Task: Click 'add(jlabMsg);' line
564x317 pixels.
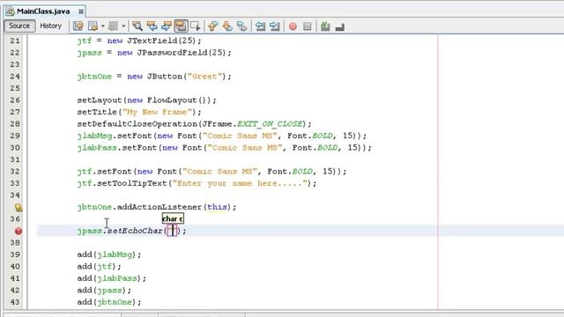Action: click(x=109, y=254)
